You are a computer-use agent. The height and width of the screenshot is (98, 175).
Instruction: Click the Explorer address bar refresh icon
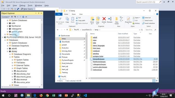[142, 30]
